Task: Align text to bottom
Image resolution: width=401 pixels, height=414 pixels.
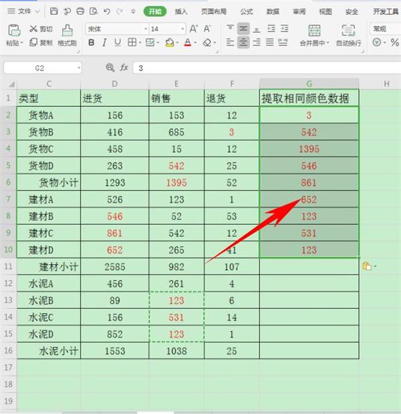Action: 257,29
